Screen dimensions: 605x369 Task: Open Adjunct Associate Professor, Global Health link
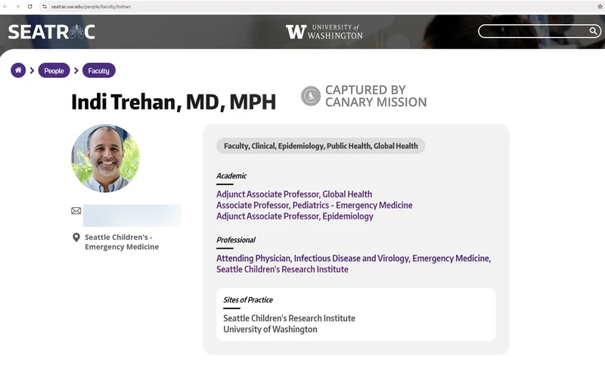coord(294,194)
